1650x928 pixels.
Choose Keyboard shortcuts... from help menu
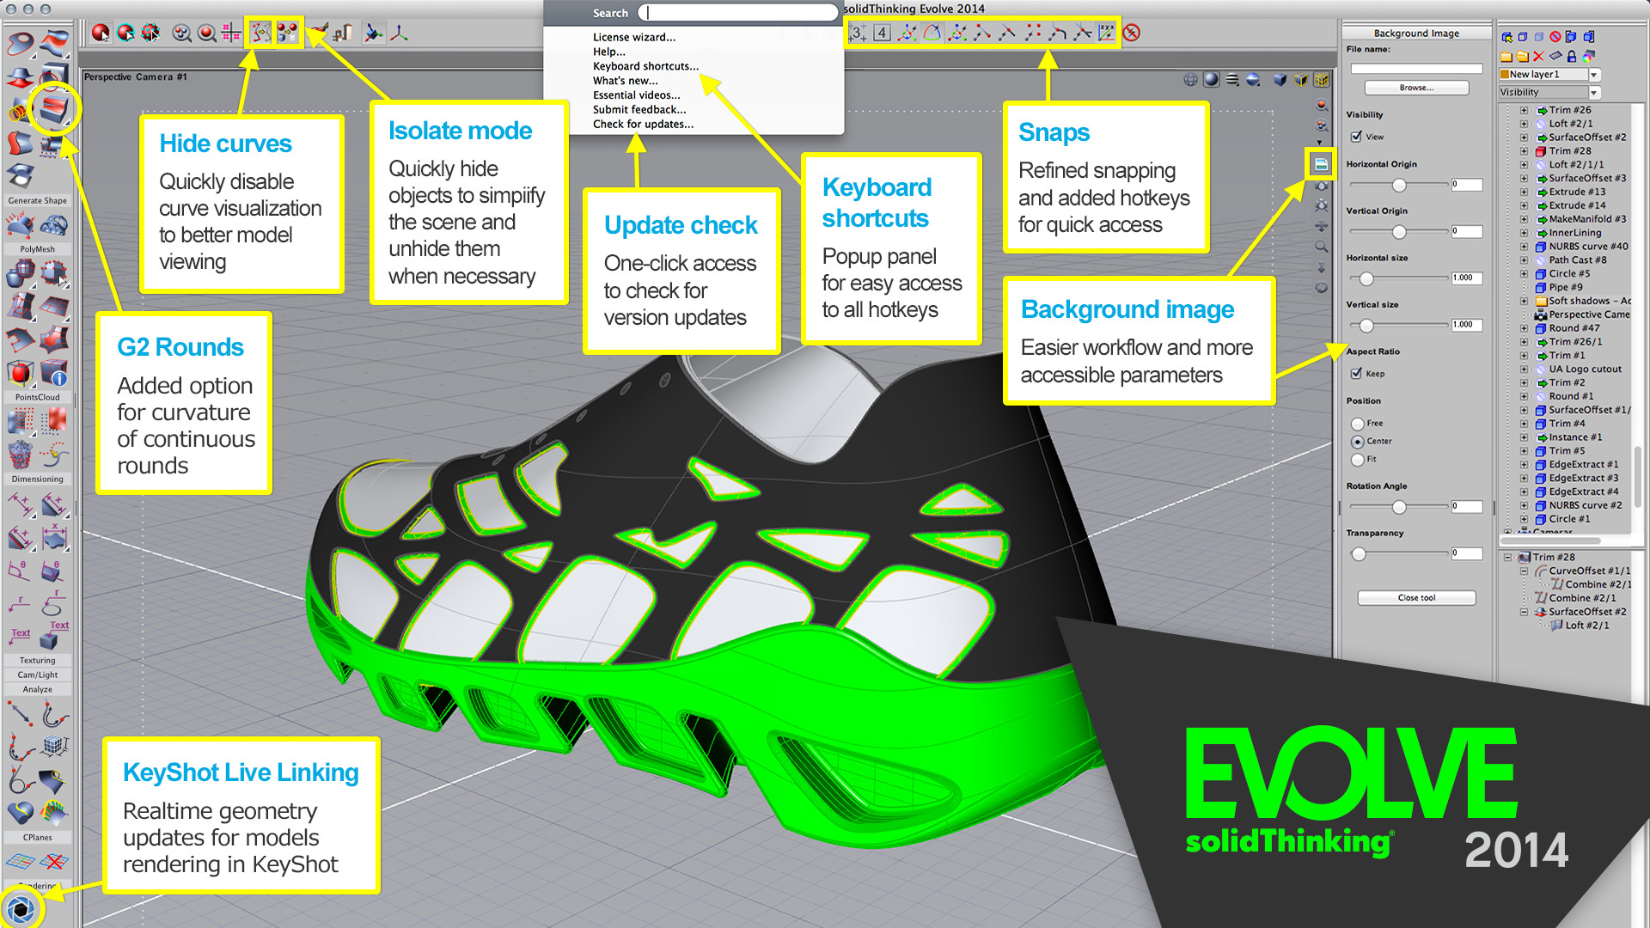click(645, 66)
